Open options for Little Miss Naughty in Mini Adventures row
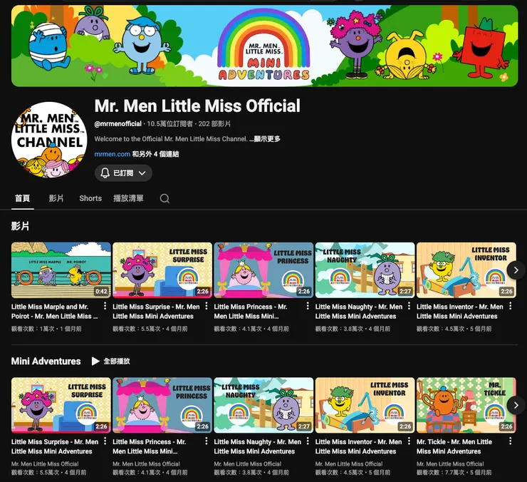 [x=308, y=441]
